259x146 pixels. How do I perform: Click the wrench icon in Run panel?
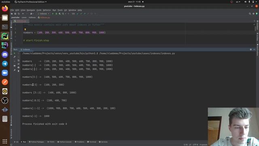click(x=15, y=57)
